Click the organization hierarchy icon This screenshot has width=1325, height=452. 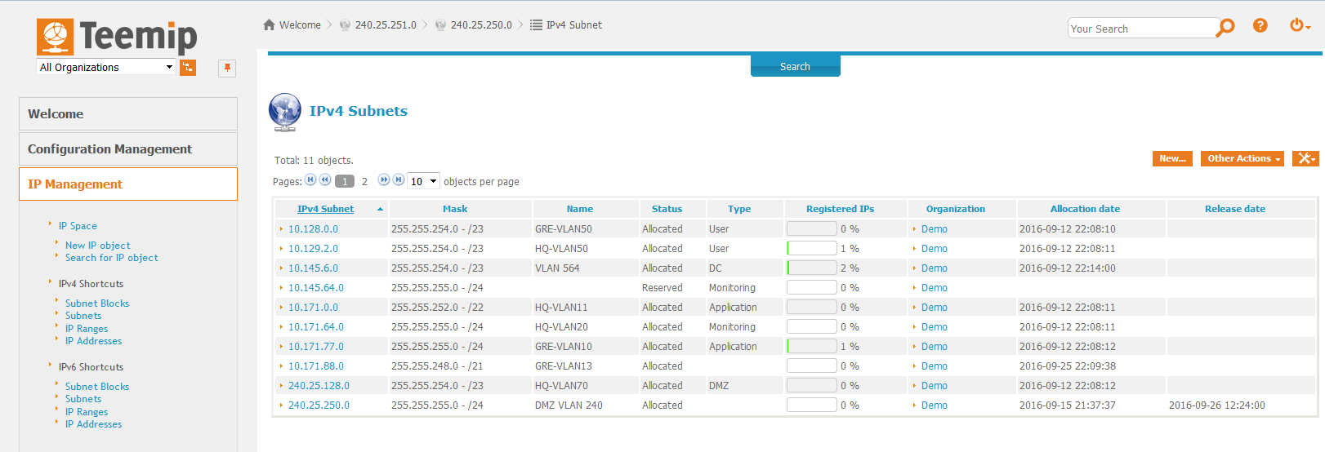point(188,68)
